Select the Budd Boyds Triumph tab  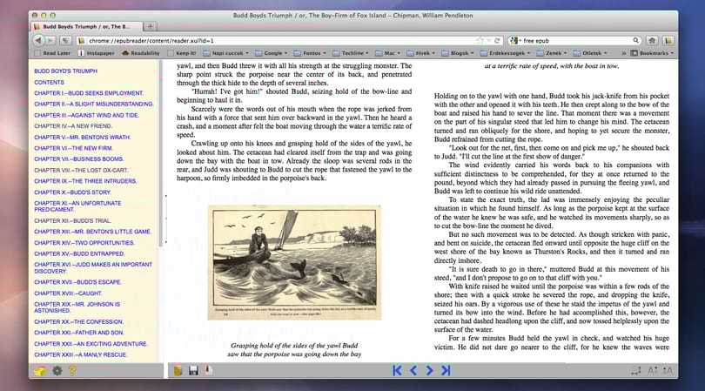tap(87, 26)
